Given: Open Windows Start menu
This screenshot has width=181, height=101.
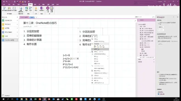Looking at the screenshot, I should (3, 99).
